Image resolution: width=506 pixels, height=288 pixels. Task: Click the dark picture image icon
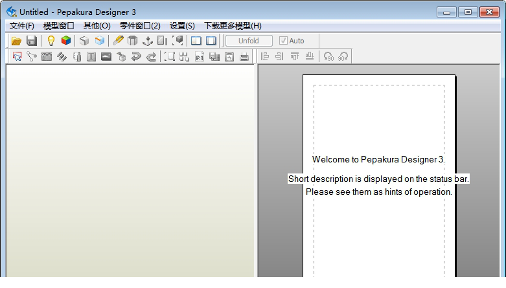pyautogui.click(x=106, y=57)
